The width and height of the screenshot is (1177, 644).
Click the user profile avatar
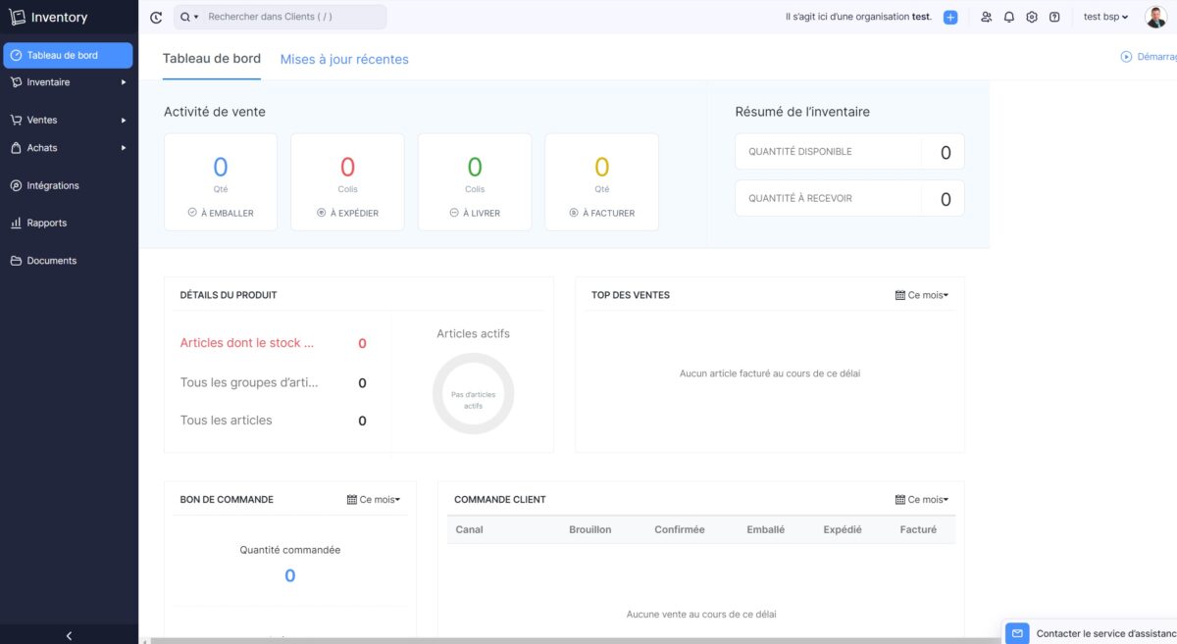pyautogui.click(x=1155, y=17)
